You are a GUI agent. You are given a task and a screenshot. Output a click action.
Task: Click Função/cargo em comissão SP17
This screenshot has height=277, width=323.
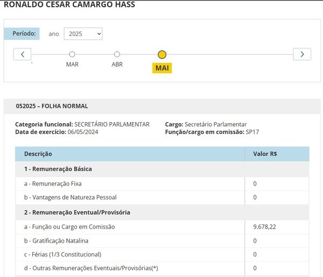coord(212,132)
